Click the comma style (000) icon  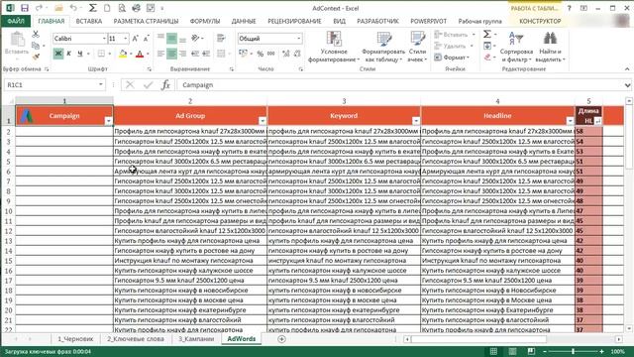click(x=270, y=54)
